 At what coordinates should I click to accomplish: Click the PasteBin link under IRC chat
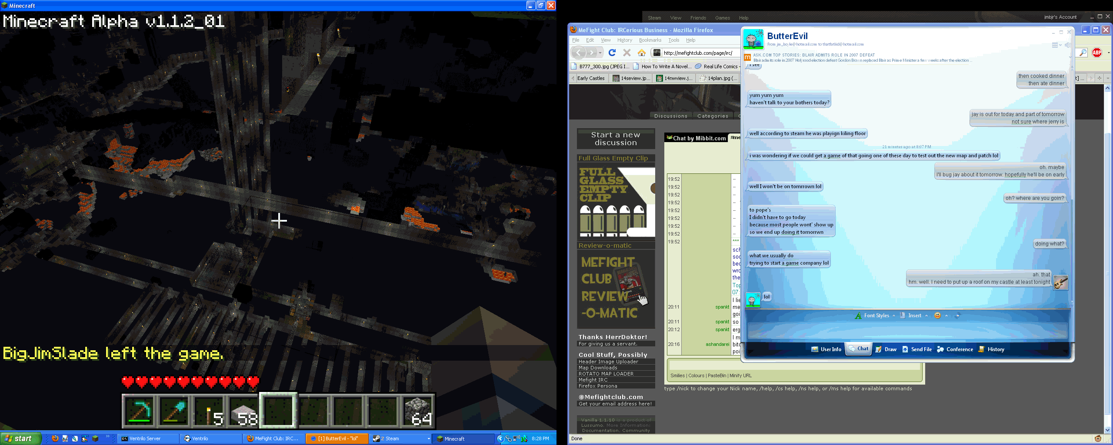[717, 375]
